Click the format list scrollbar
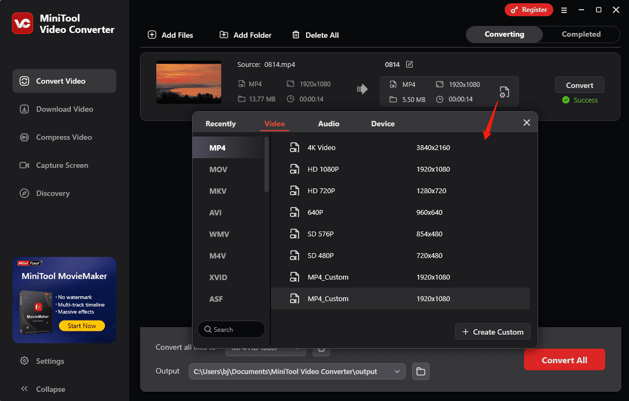This screenshot has height=401, width=629. pyautogui.click(x=266, y=165)
